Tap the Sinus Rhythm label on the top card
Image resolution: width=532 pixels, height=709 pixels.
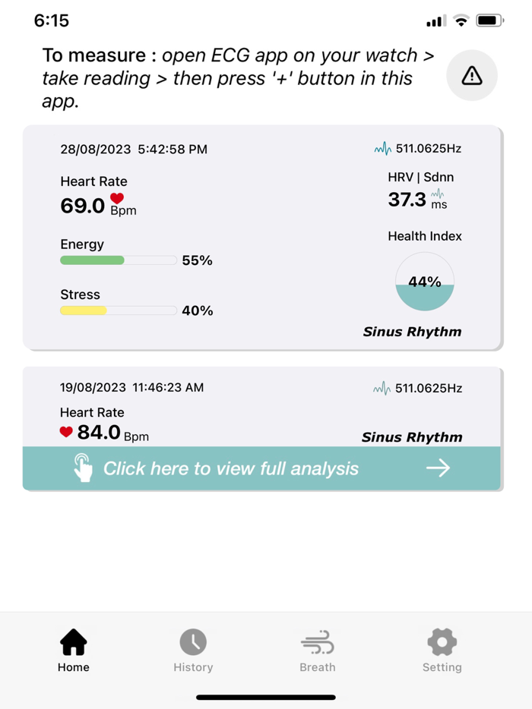pos(411,332)
